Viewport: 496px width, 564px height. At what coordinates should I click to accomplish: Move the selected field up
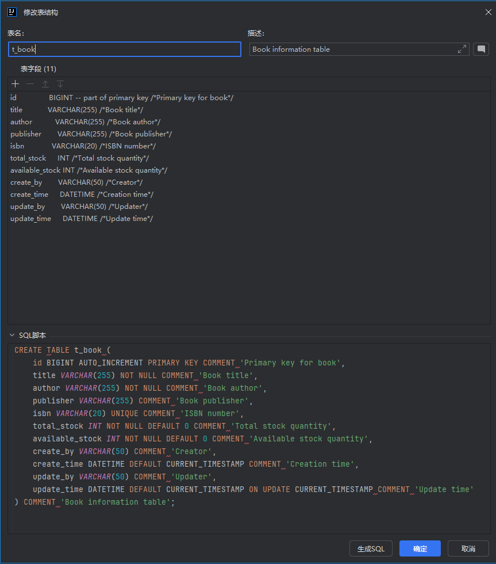(x=45, y=84)
